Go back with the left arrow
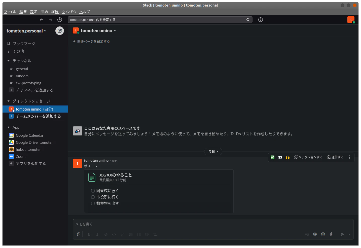 pyautogui.click(x=42, y=20)
